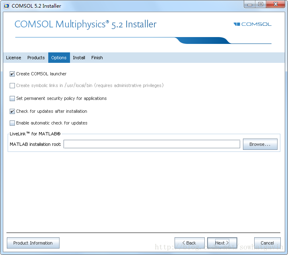Enable Set permanent security policy for applications
The height and width of the screenshot is (255, 288).
pos(12,98)
